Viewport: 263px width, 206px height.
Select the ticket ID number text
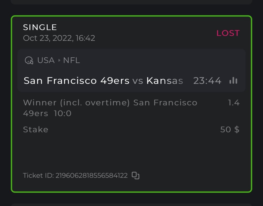click(92, 175)
